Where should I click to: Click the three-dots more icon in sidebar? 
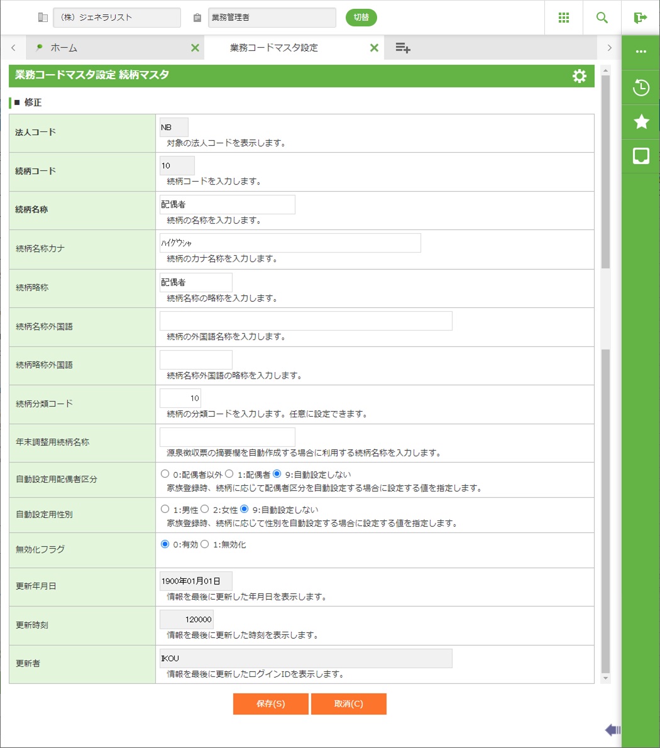(641, 52)
